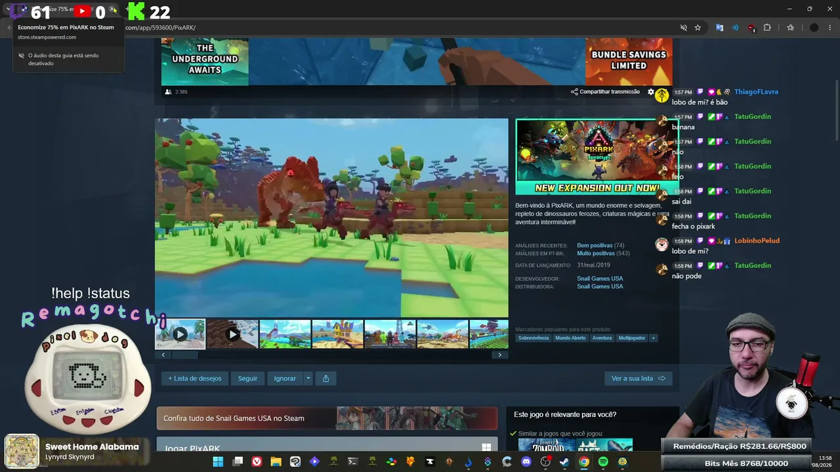Select the Mundo Aberto tag
Viewport: 840px width, 472px height.
(x=570, y=338)
